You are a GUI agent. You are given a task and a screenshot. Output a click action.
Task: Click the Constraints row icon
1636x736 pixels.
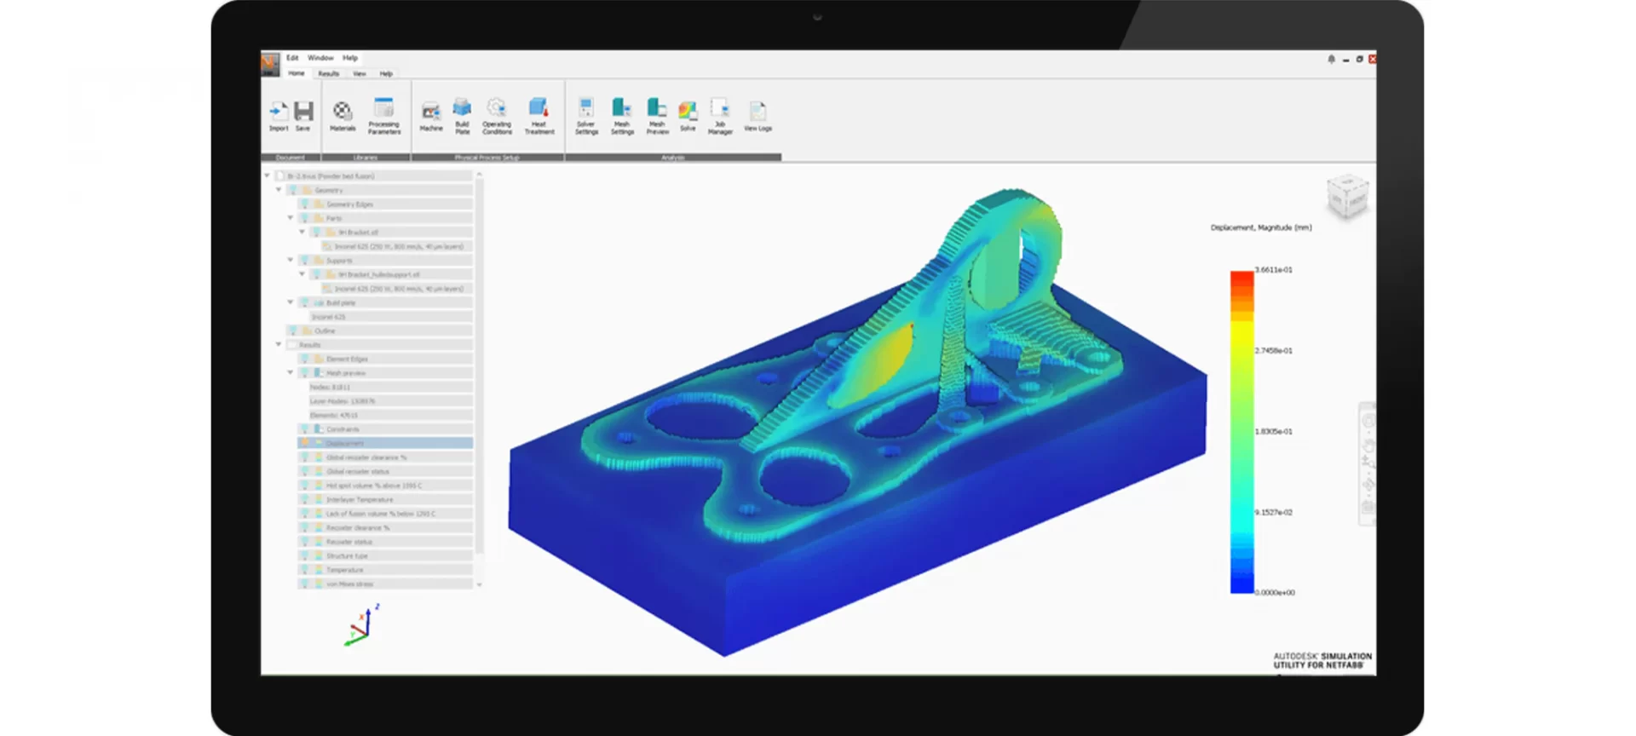click(319, 429)
